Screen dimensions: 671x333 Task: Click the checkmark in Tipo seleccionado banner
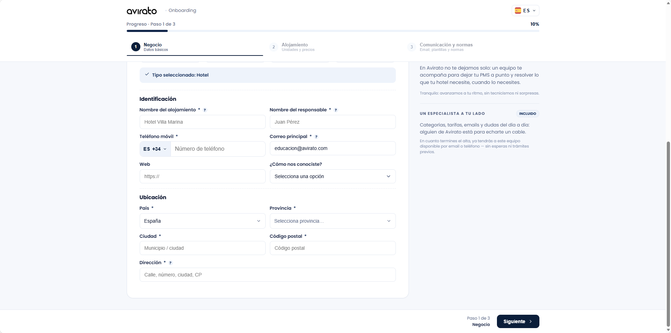147,74
